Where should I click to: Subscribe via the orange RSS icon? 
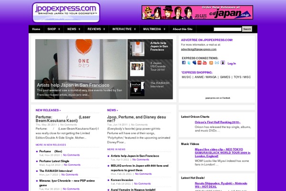211,63
